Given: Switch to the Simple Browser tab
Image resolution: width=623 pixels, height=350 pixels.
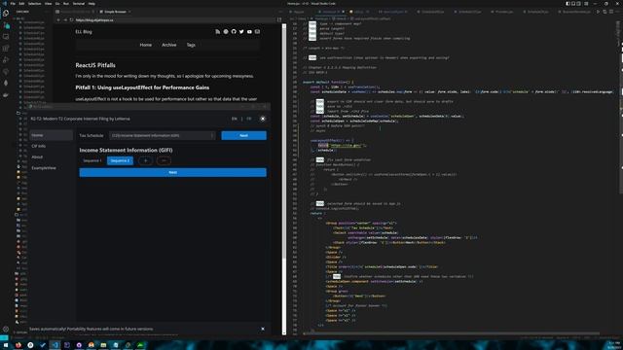Looking at the screenshot, I should 115,12.
